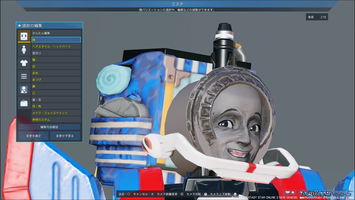This screenshot has width=355, height=200.
Task: Select 耳・角 menu item
Action: click(56, 106)
